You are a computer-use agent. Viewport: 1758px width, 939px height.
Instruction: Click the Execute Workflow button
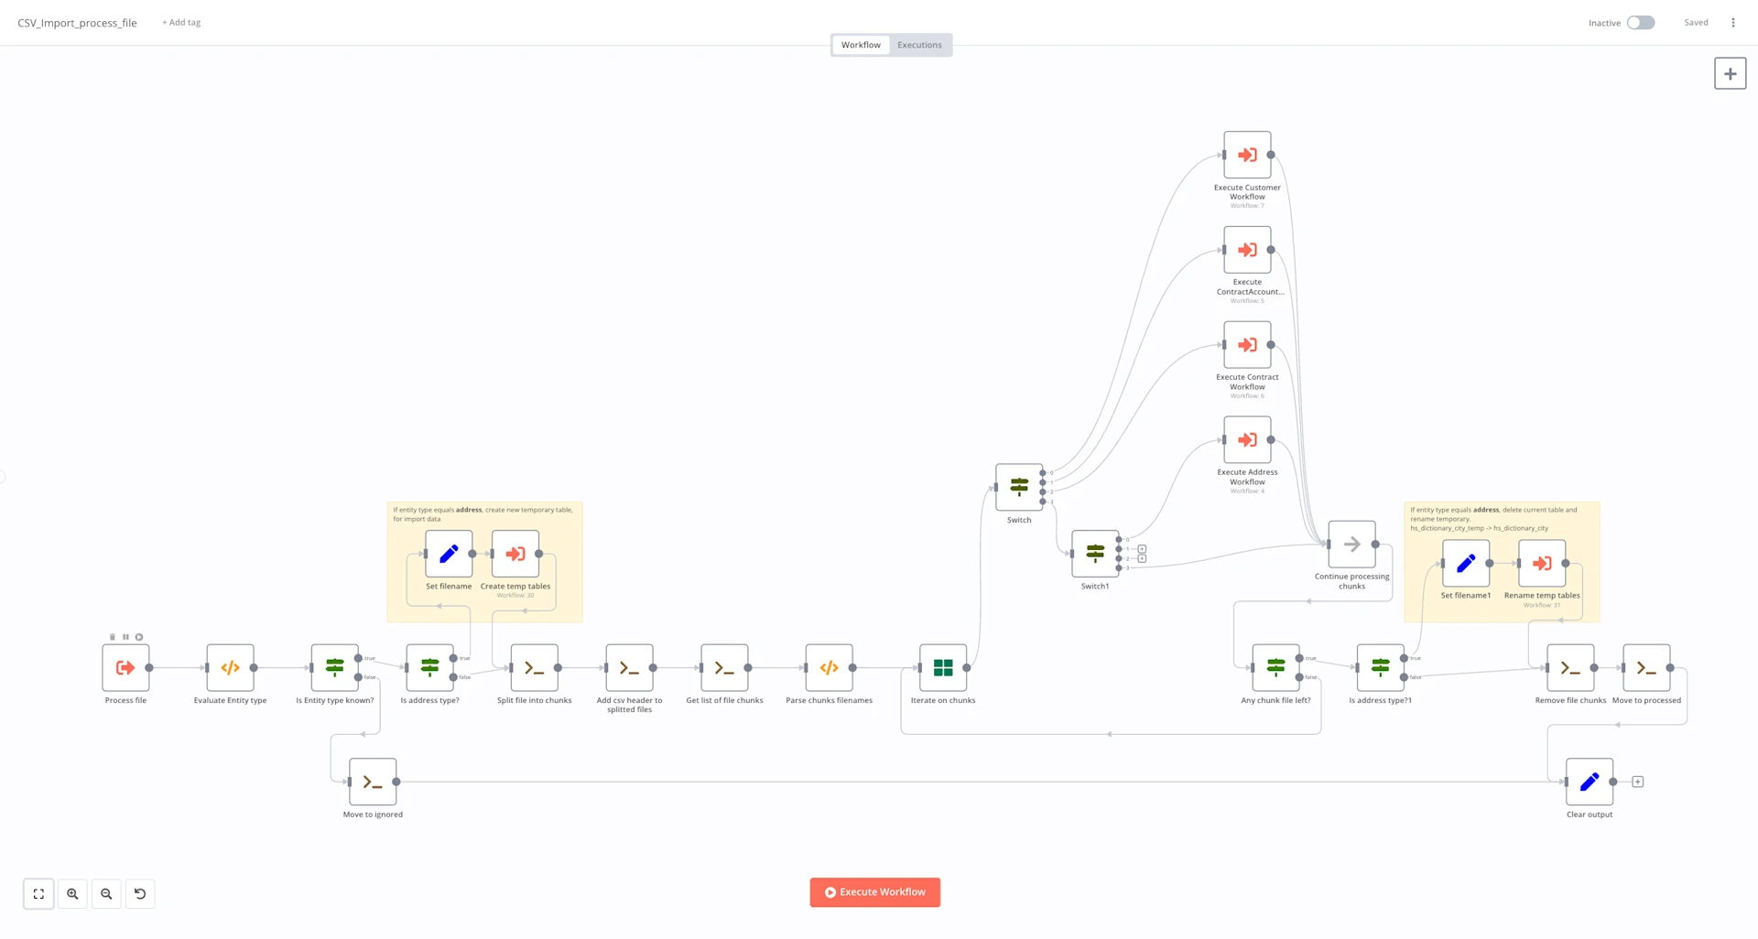pyautogui.click(x=874, y=891)
